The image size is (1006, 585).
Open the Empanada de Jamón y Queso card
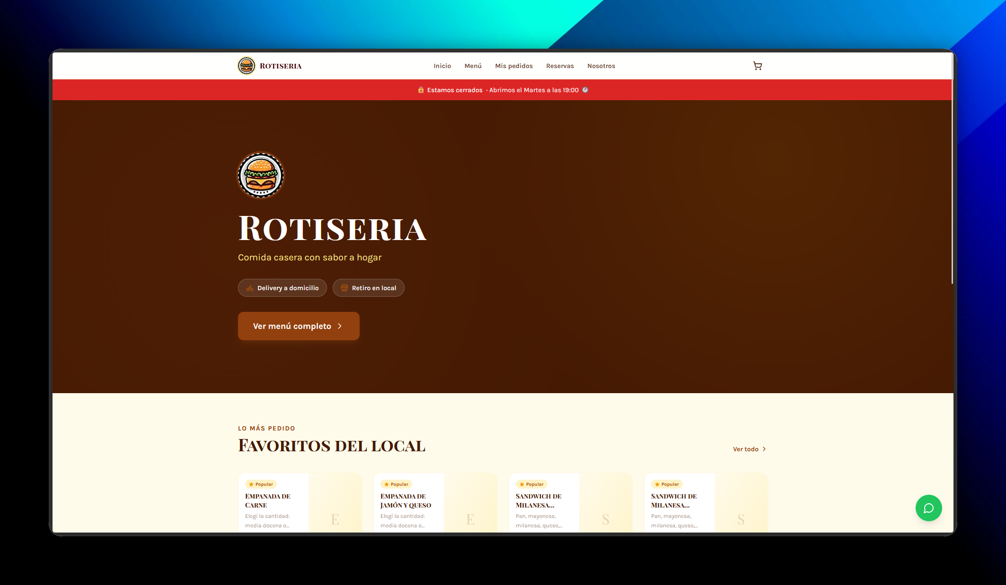(x=435, y=503)
